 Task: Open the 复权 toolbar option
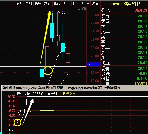point(19,3)
